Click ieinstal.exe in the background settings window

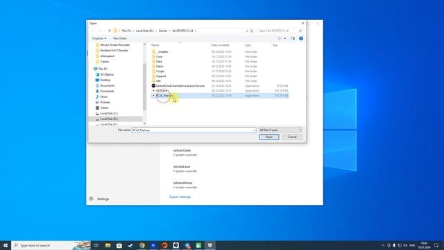[182, 167]
